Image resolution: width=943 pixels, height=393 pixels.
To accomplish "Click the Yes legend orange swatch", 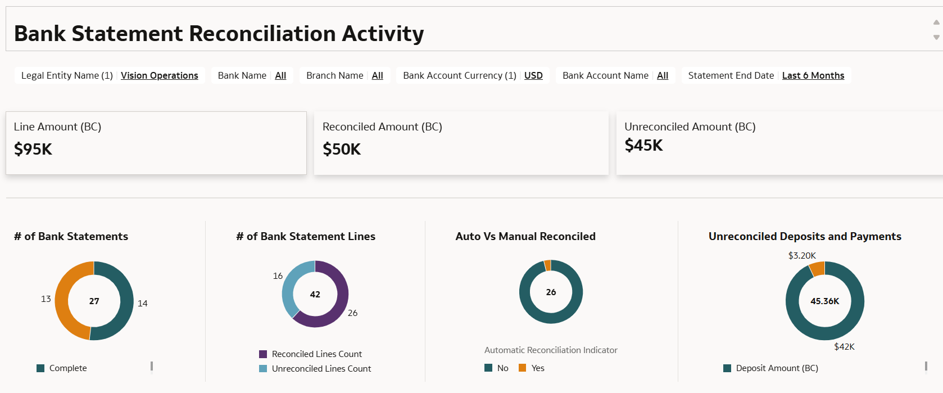I will [x=523, y=368].
